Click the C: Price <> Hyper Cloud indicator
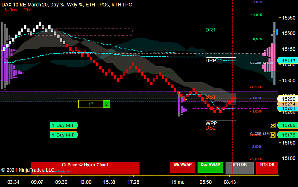This screenshot has width=298, height=187. point(85,168)
